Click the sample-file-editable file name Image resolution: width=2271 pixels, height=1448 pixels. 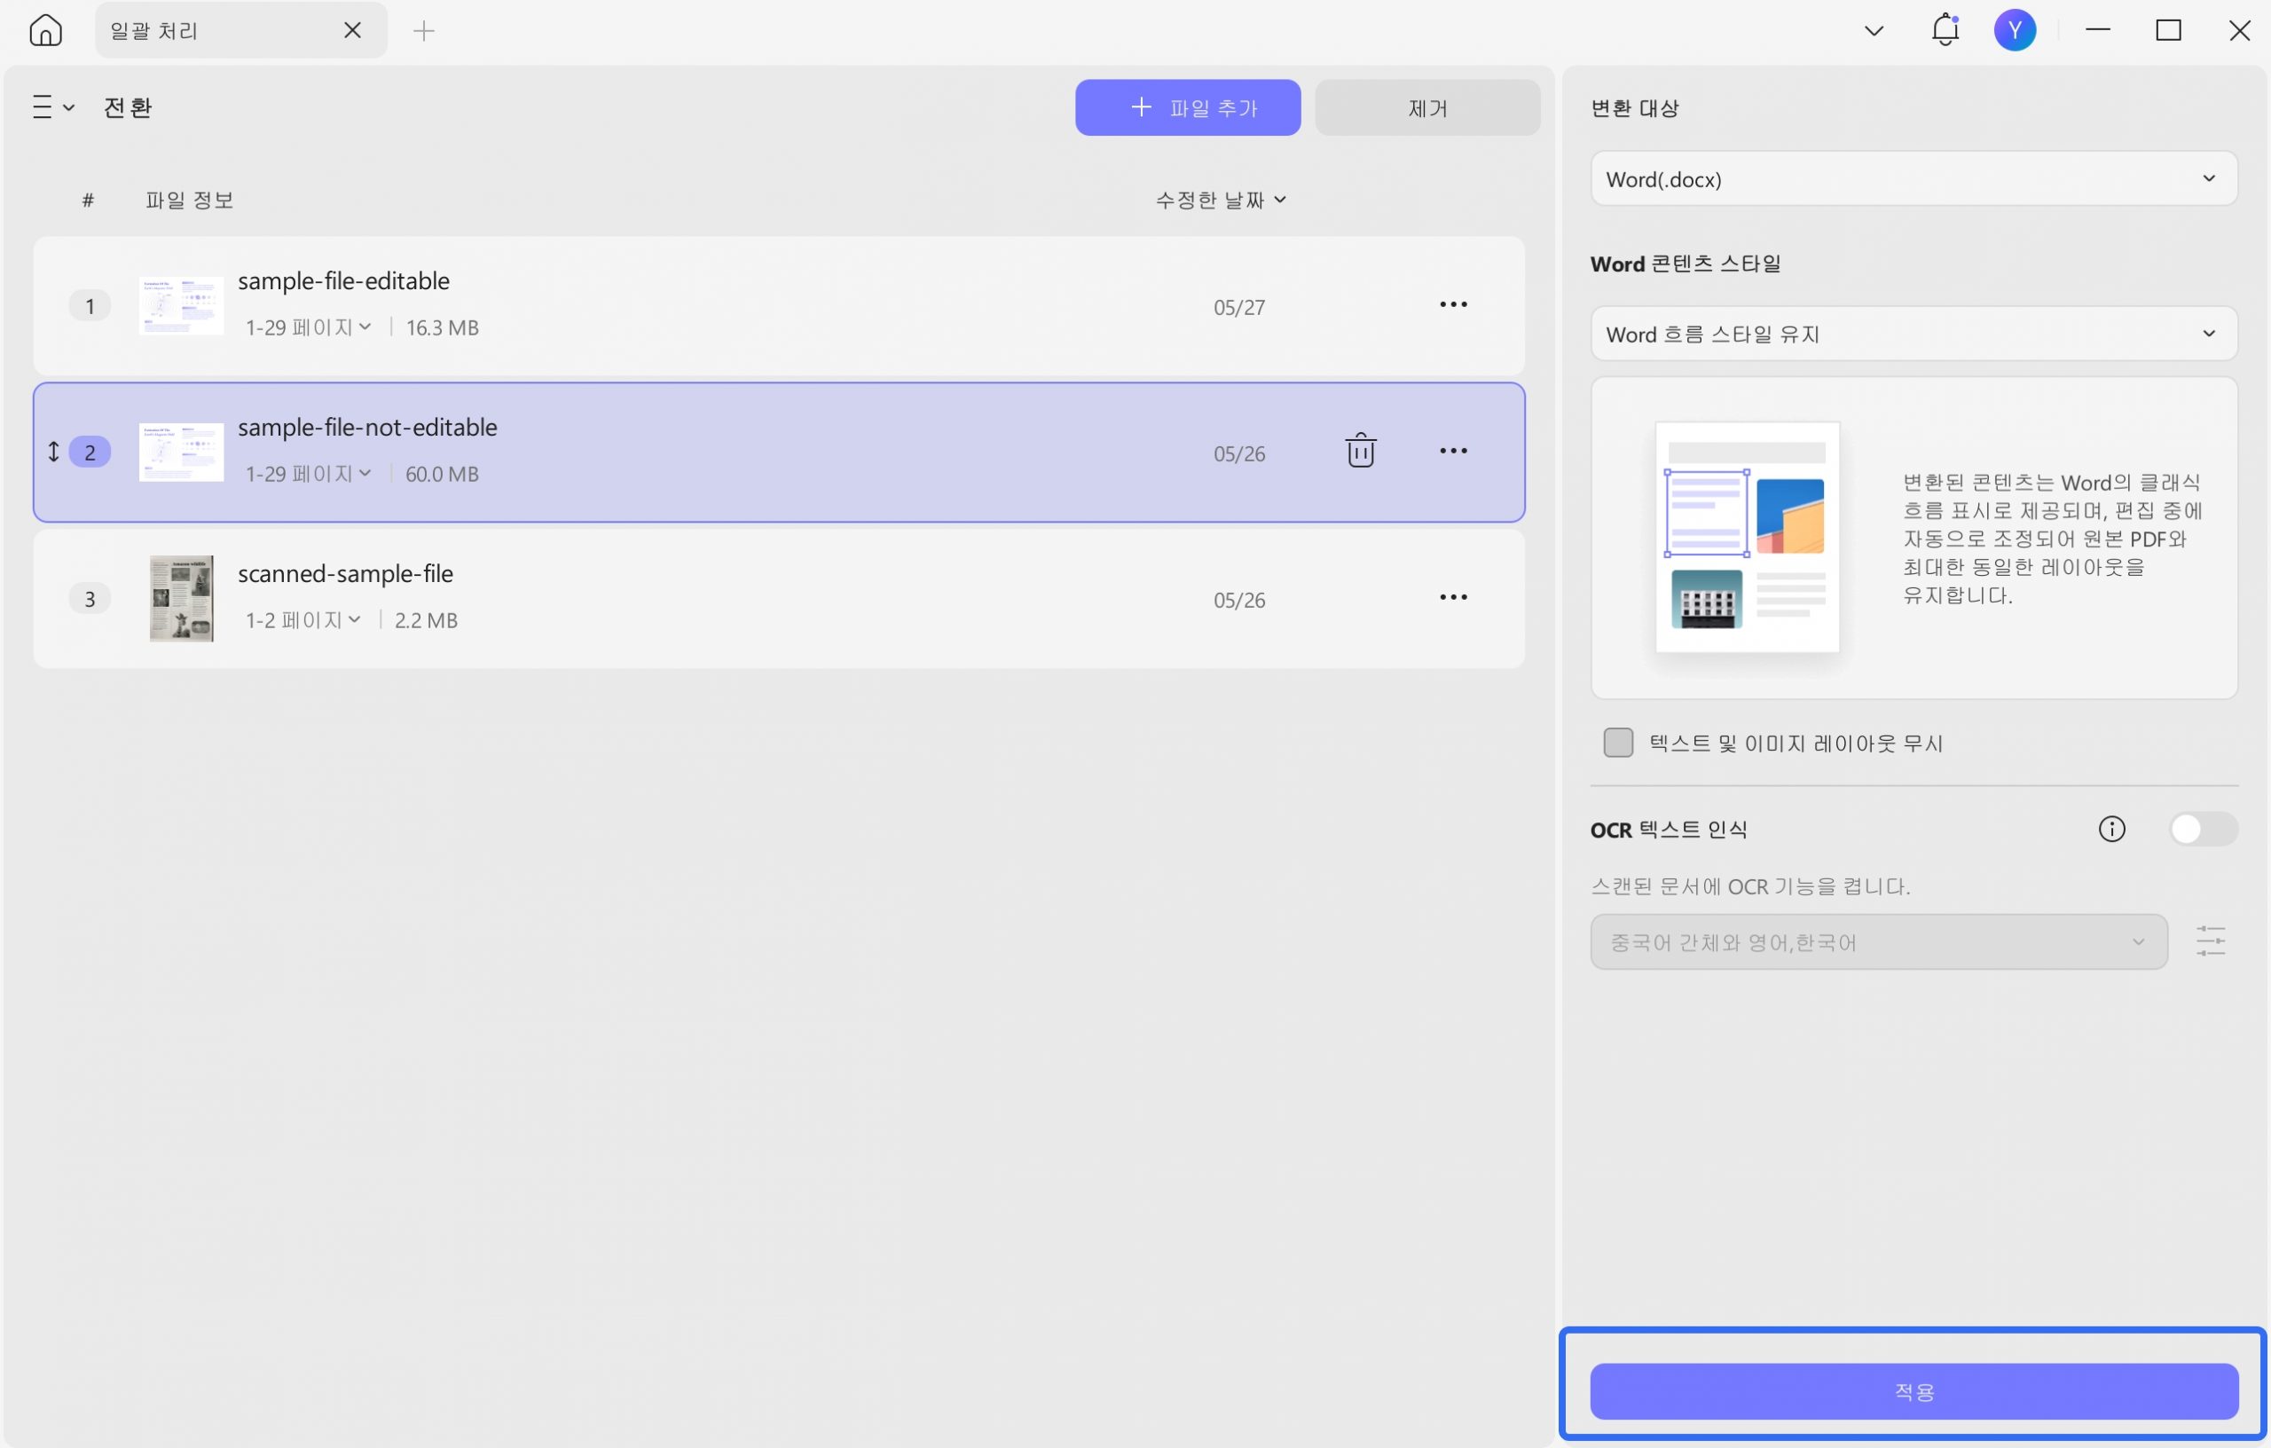pyautogui.click(x=343, y=281)
